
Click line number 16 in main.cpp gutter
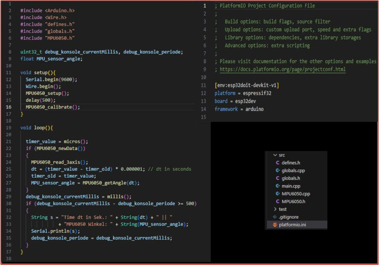click(x=8, y=107)
